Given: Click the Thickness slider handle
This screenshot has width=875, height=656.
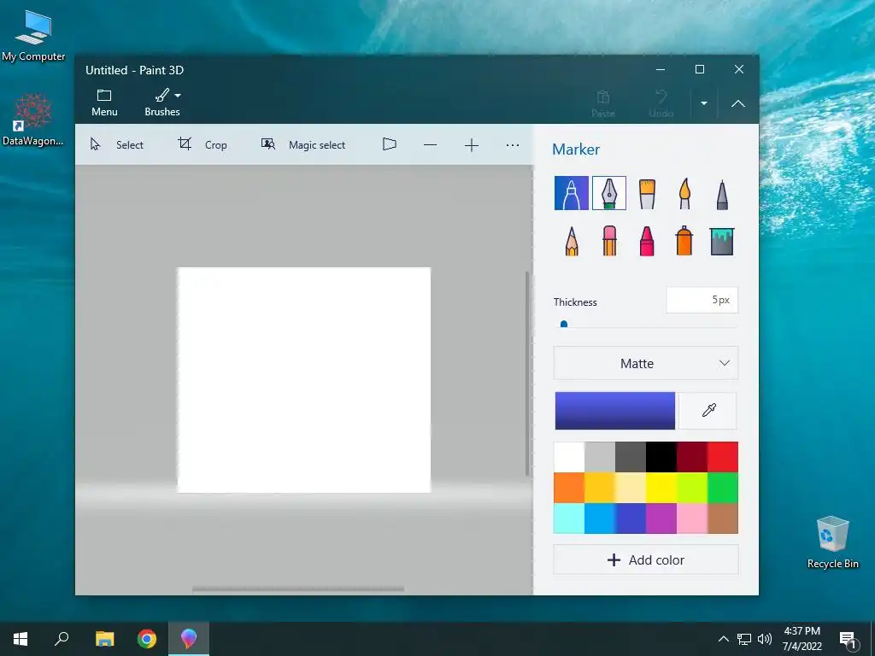Looking at the screenshot, I should pyautogui.click(x=564, y=324).
